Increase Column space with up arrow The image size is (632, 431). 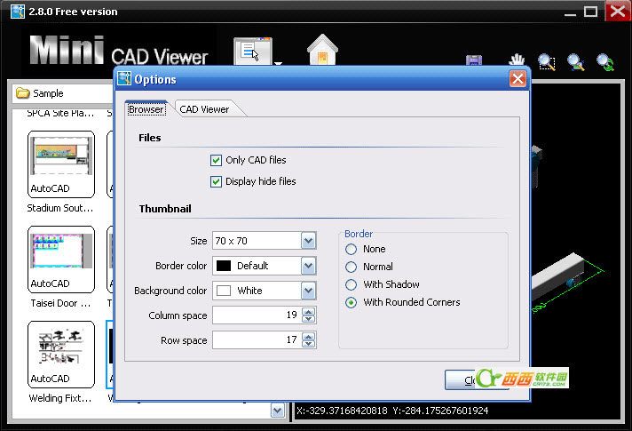pyautogui.click(x=309, y=312)
